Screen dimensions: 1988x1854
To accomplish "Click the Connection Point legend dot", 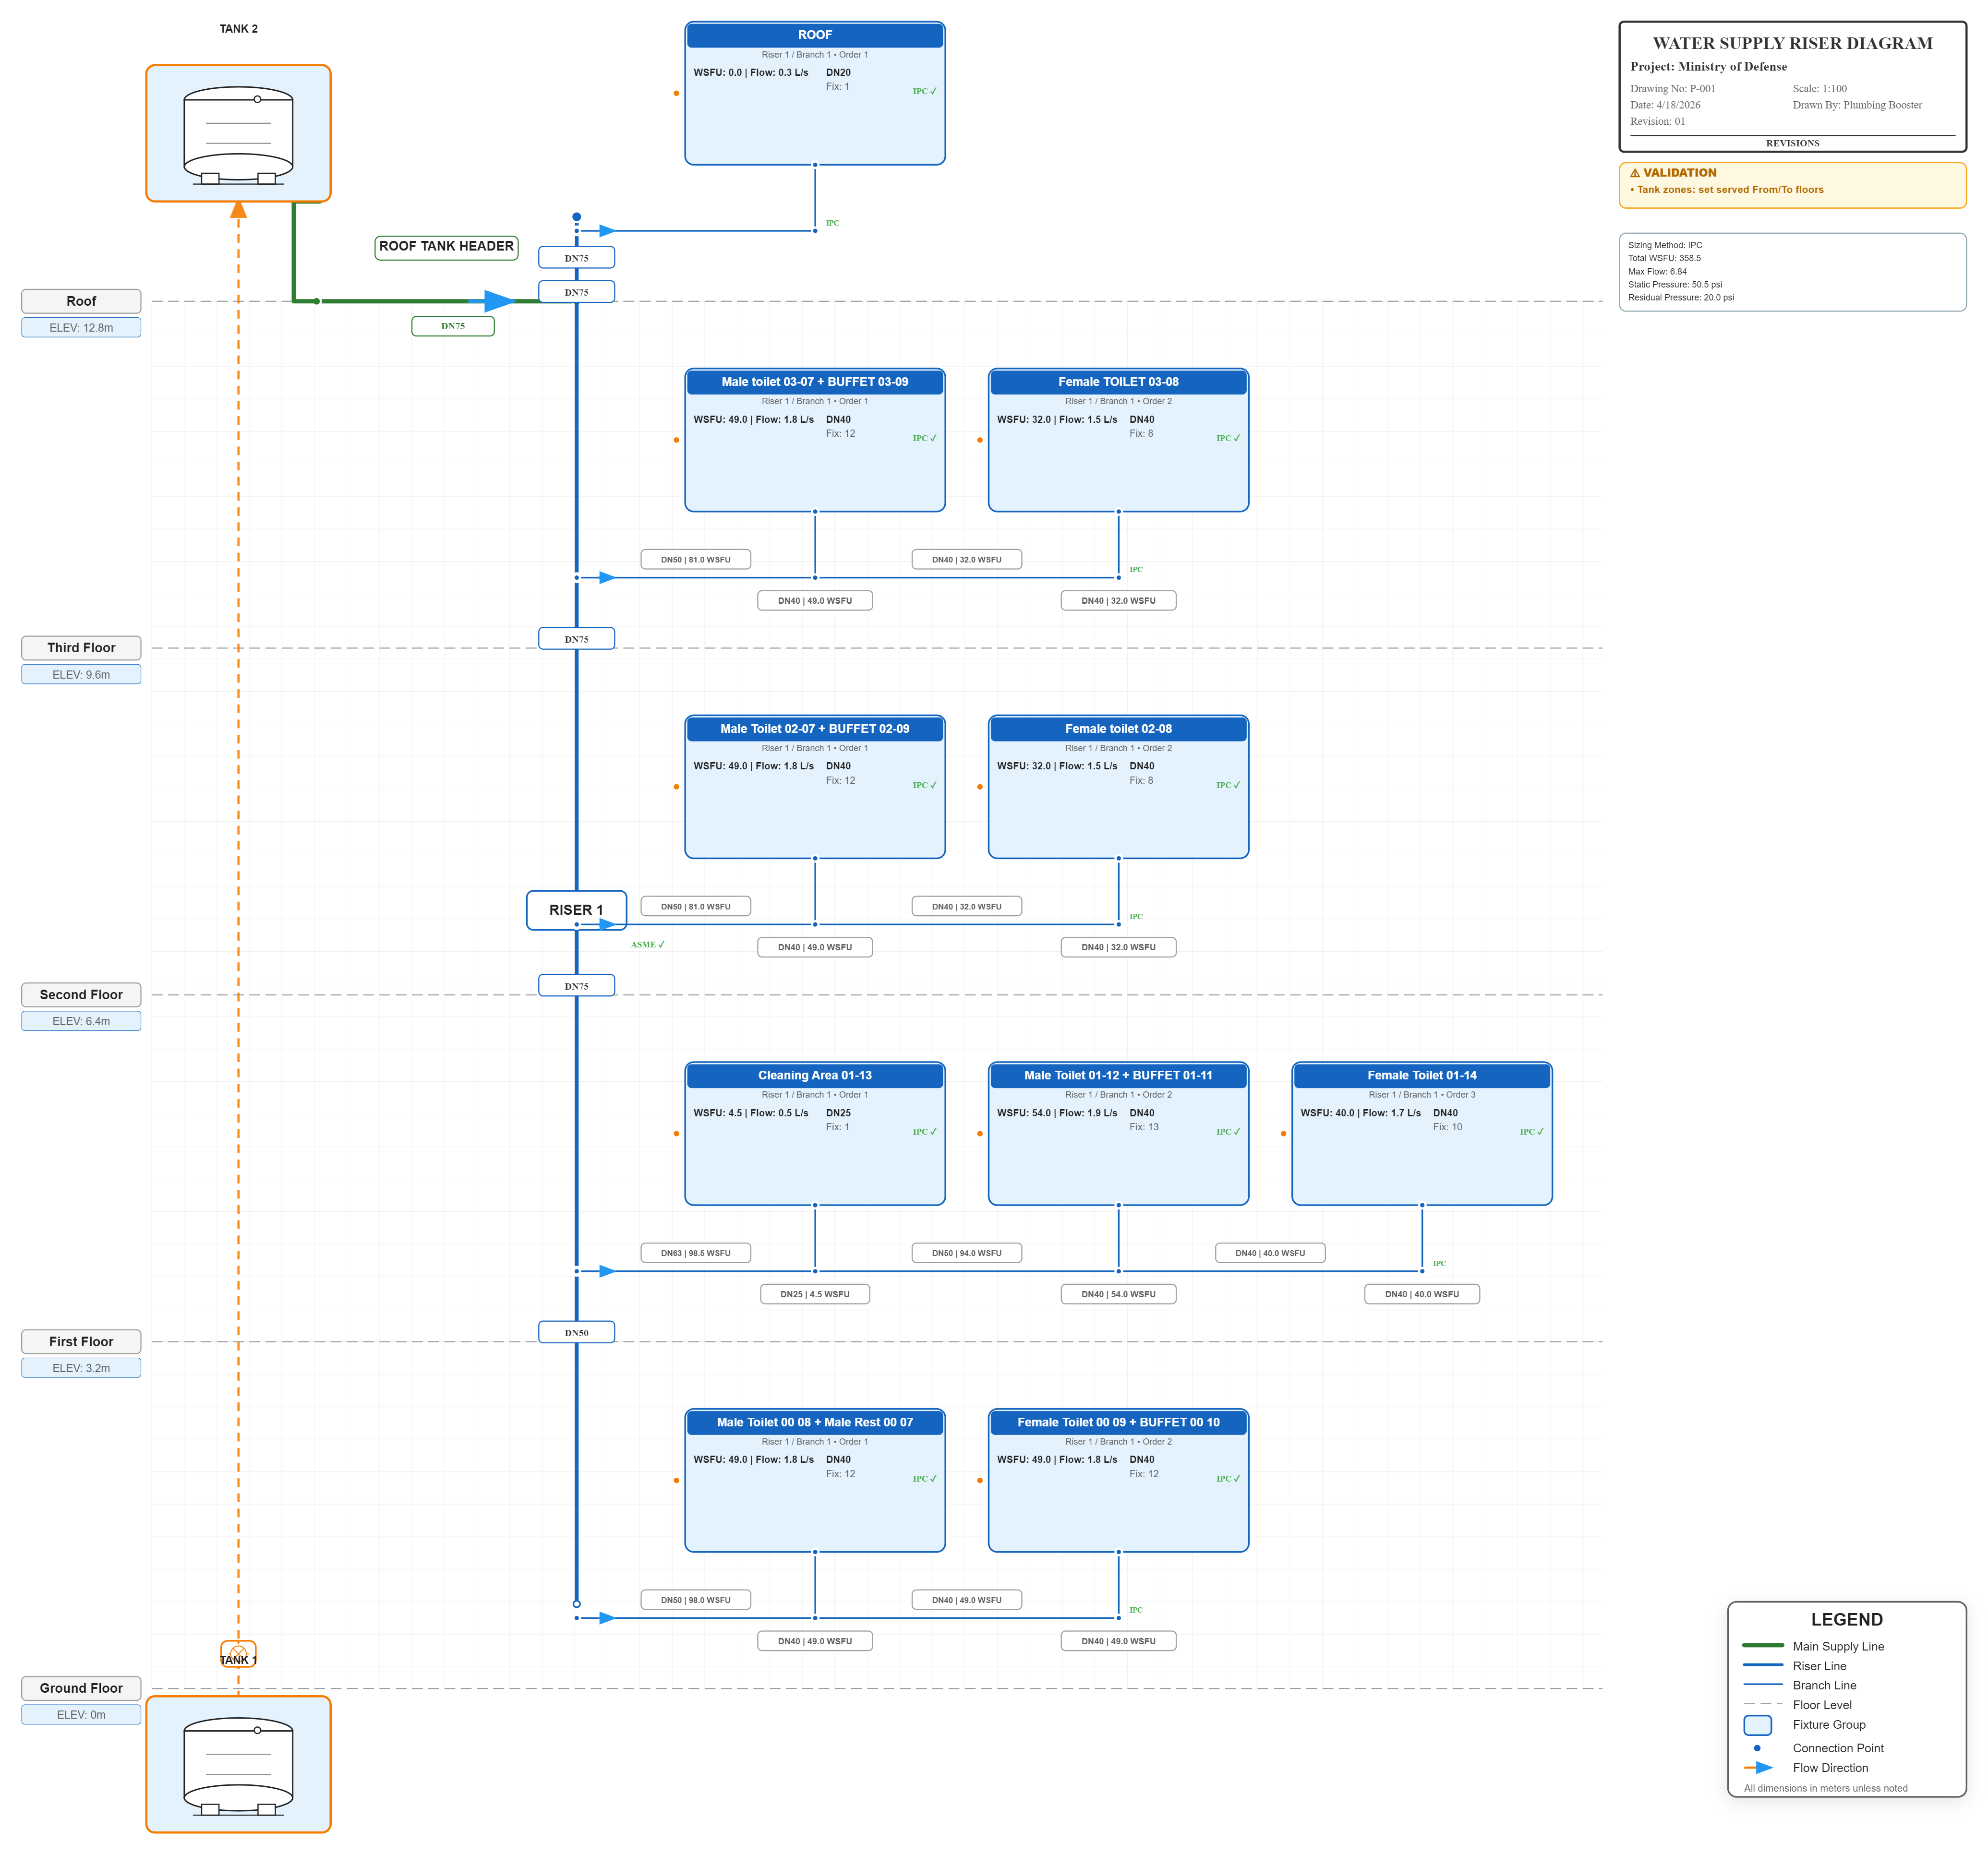I will click(x=1757, y=1748).
